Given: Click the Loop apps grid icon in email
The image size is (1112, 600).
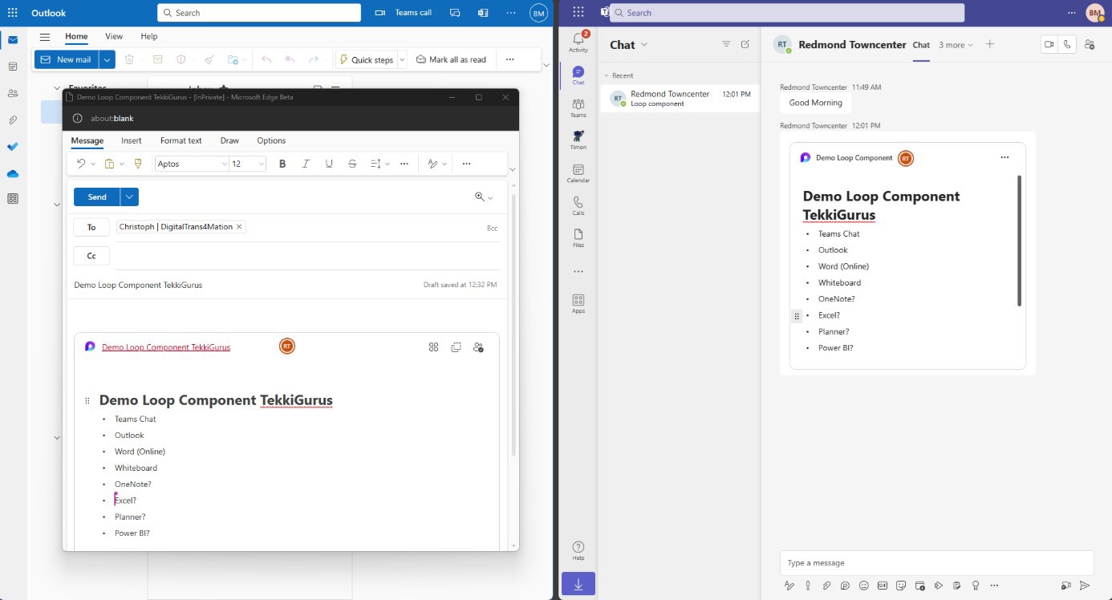Looking at the screenshot, I should pos(433,347).
